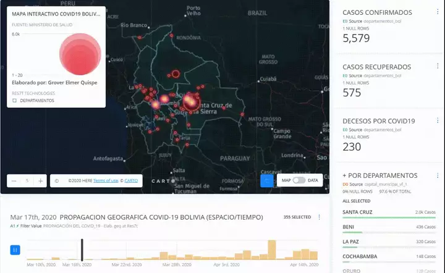
Task: Click the FUENTE: MINISTERIO DE SALUD text
Action: 42,25
